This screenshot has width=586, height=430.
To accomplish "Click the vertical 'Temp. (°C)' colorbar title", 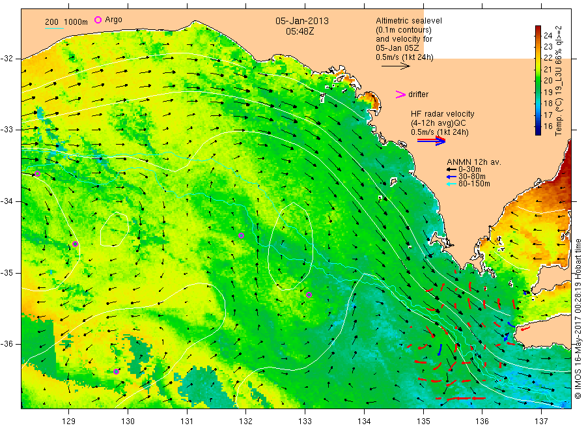I will click(559, 80).
